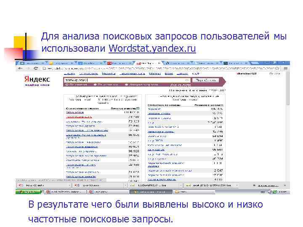303x227 pixels.
Task: Close the active Wordstat browser tab
Action: (x=159, y=63)
